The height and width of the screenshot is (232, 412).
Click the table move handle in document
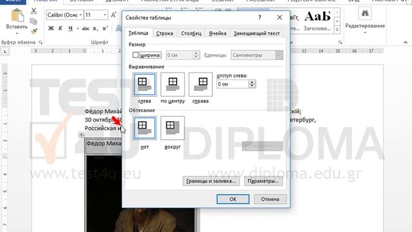coord(81,135)
